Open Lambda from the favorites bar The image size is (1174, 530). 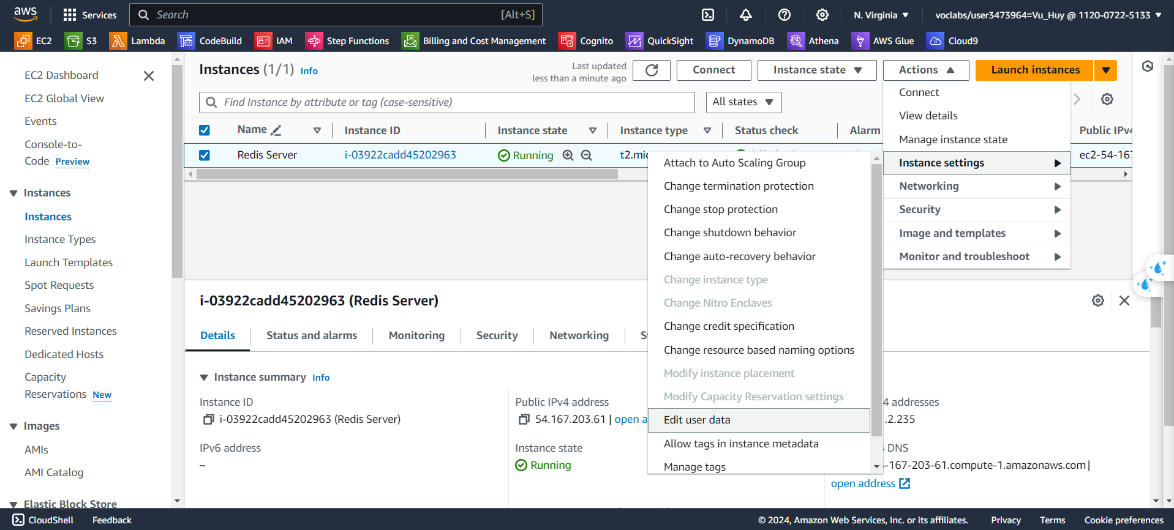click(x=137, y=41)
